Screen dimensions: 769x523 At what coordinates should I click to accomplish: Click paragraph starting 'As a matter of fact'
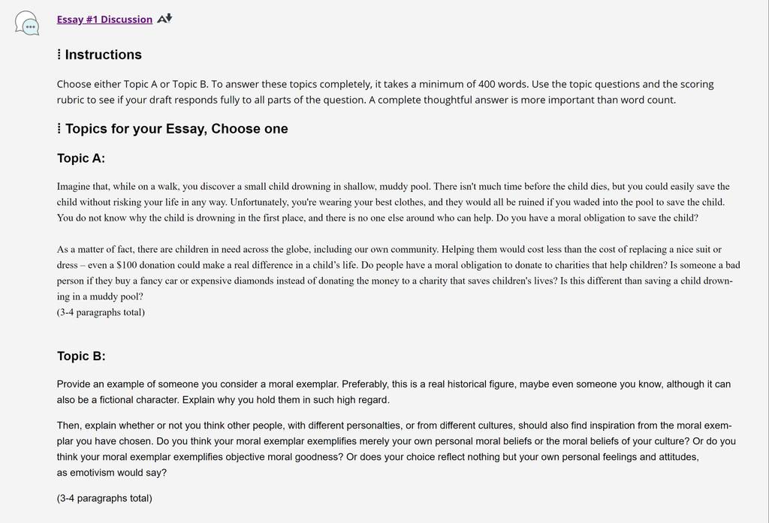[398, 272]
